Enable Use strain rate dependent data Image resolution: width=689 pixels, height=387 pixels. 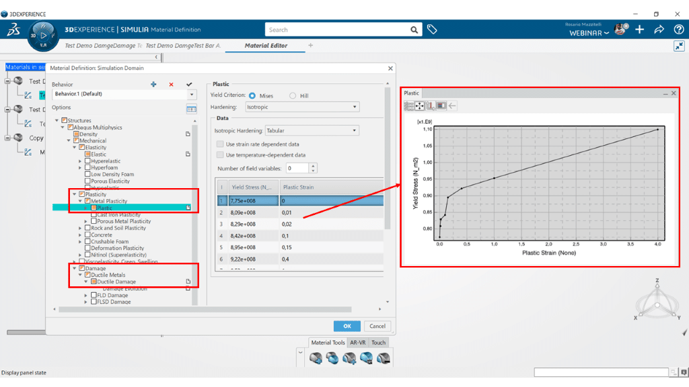(220, 144)
